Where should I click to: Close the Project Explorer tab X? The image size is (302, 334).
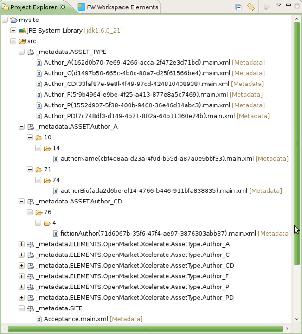[x=63, y=7]
